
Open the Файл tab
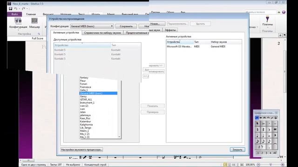coord(14,14)
